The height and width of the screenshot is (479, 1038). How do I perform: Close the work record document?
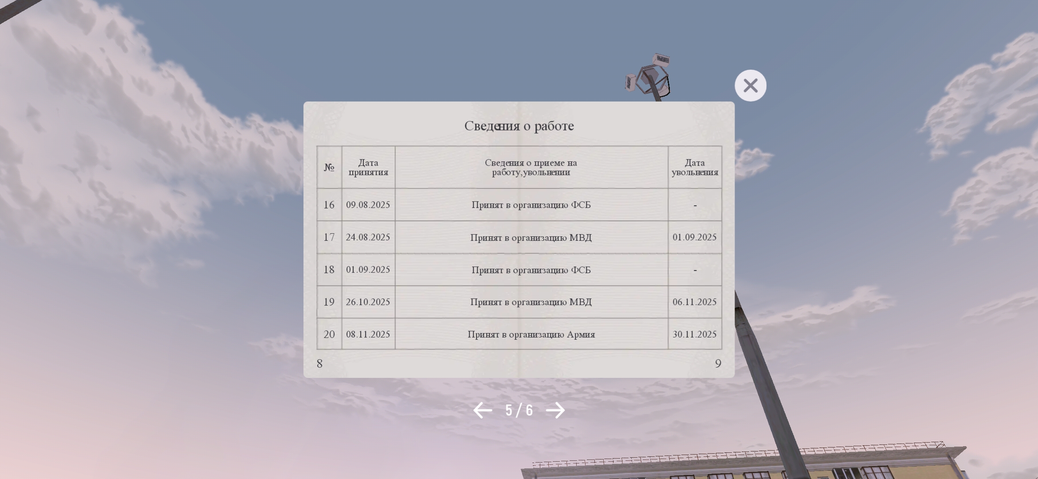pos(750,85)
